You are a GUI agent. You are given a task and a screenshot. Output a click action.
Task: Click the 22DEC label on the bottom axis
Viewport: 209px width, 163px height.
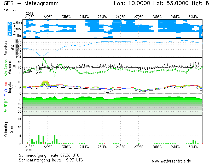(48, 147)
